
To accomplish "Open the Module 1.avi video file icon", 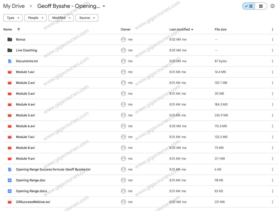I will tap(9, 72).
